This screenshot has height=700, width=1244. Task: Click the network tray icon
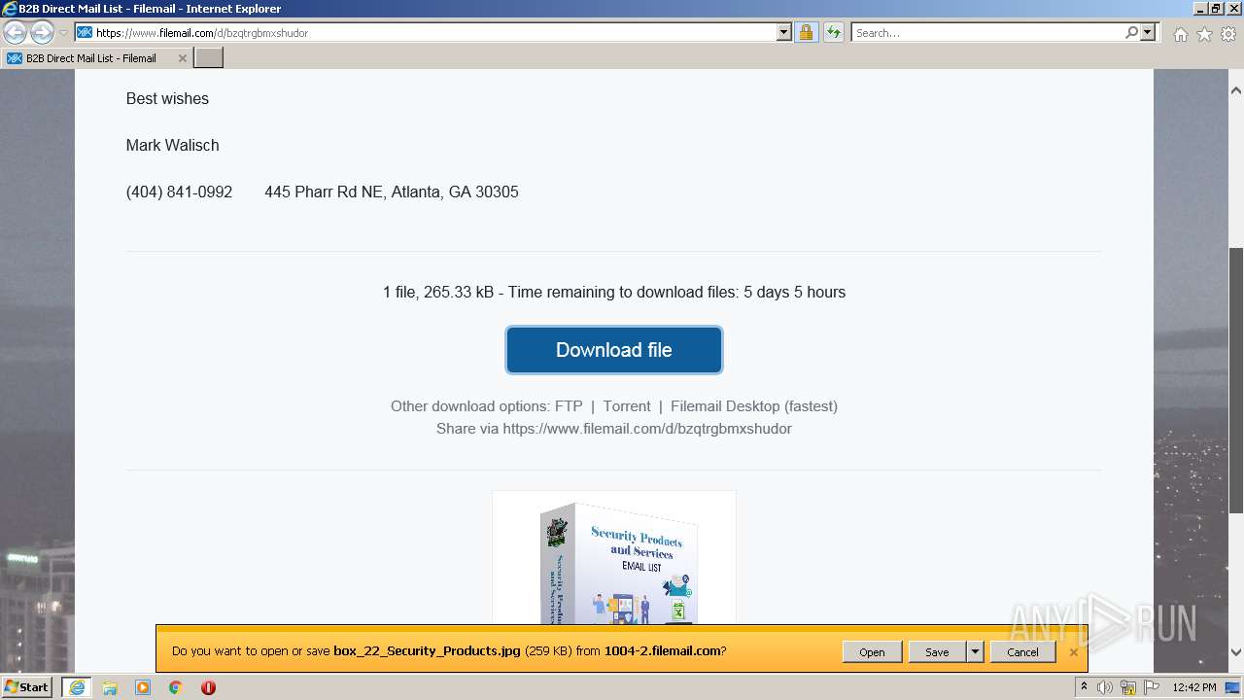[x=1127, y=687]
